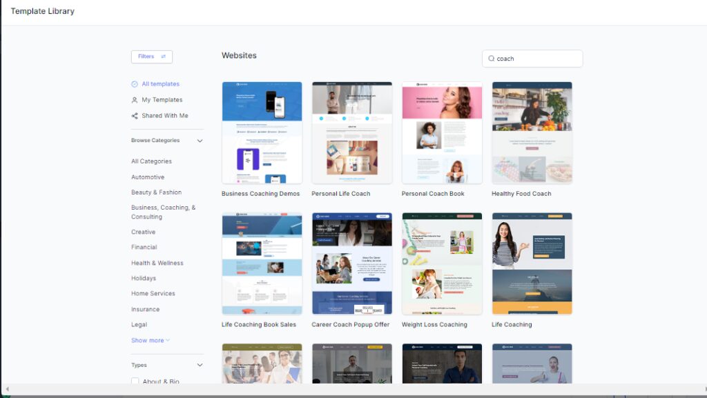Open Business Coaching Demos template thumbnail
707x398 pixels.
tap(262, 133)
